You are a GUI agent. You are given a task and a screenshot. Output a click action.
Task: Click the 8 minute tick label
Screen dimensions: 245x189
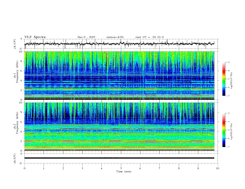click(x=179, y=168)
